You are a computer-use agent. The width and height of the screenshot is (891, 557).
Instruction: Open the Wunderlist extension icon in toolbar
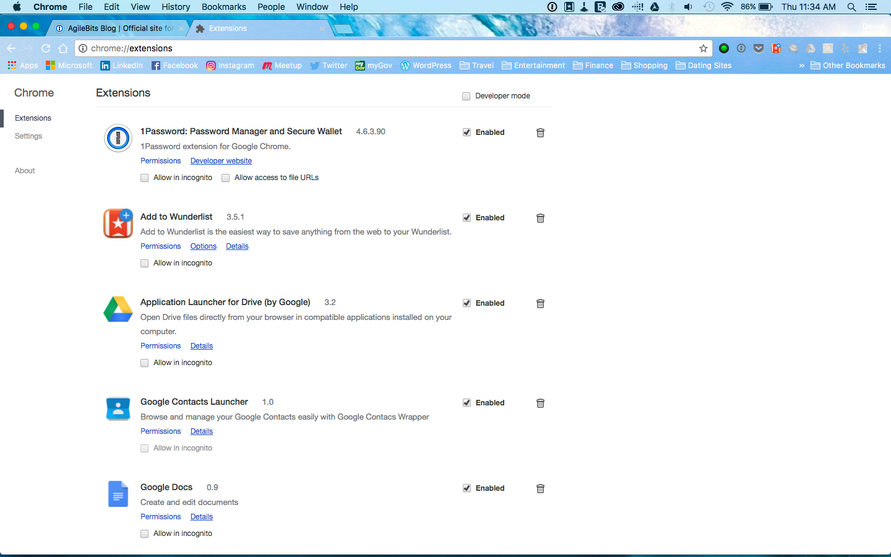click(776, 48)
